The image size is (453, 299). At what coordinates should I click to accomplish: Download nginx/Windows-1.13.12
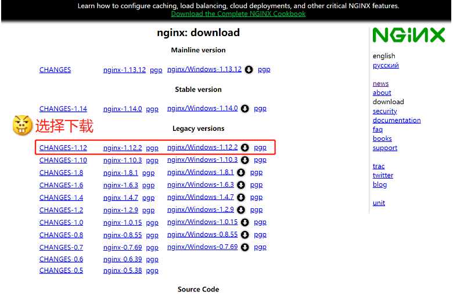[204, 69]
